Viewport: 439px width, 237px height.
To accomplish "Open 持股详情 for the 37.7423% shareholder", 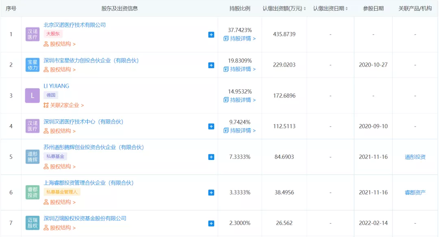I will (x=240, y=39).
